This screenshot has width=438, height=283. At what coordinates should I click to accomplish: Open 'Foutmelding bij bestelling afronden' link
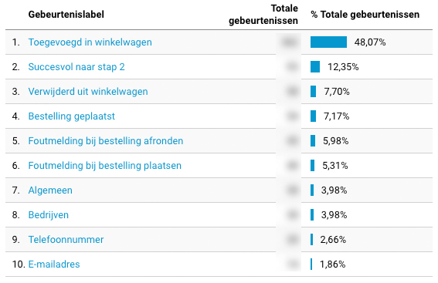pyautogui.click(x=106, y=141)
